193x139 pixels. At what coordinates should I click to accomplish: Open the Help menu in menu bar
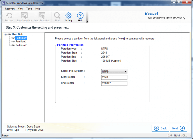pos(38,9)
